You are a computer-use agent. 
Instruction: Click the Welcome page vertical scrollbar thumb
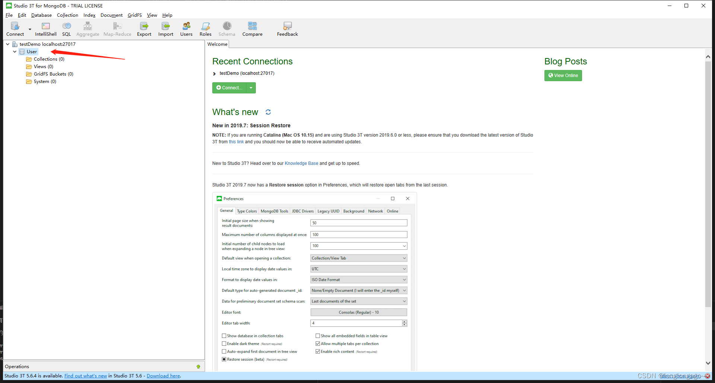708,184
